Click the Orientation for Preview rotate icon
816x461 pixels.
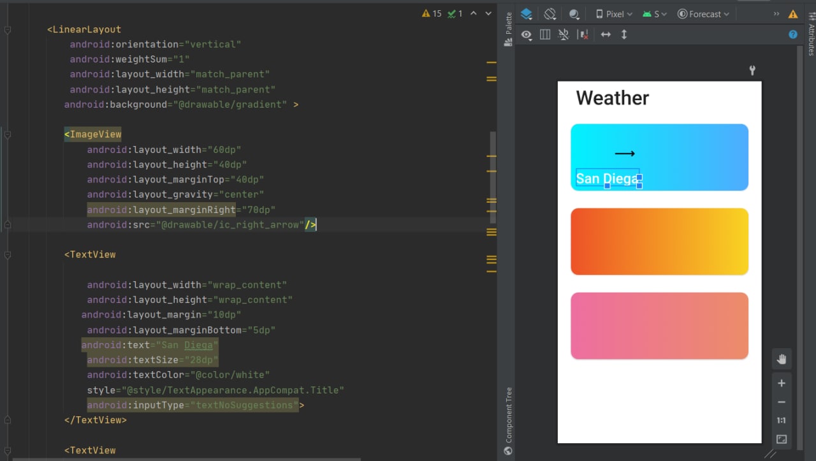pos(550,13)
